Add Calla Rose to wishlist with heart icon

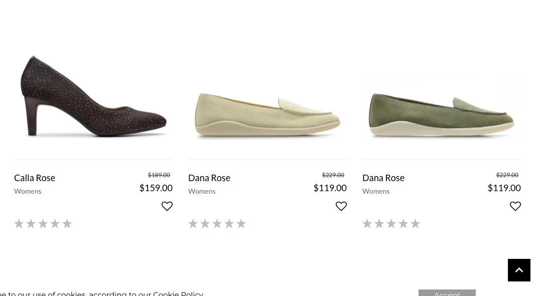point(167,206)
